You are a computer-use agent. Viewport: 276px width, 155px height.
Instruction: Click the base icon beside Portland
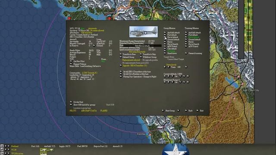tap(2, 146)
